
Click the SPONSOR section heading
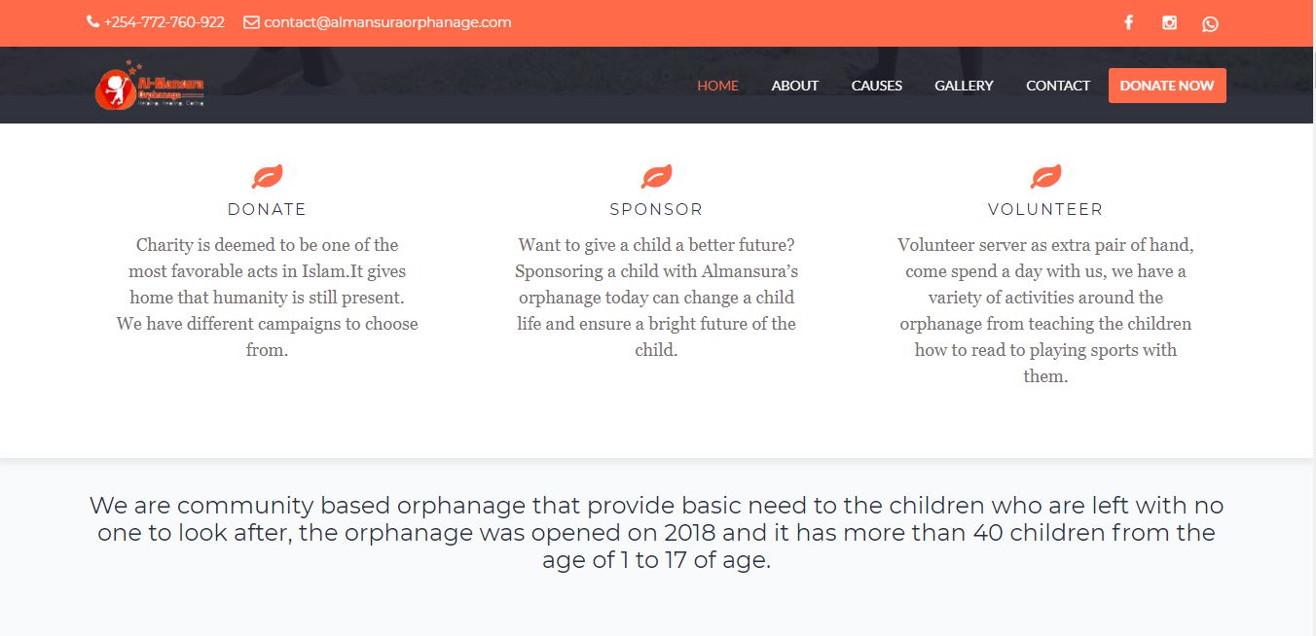click(656, 209)
